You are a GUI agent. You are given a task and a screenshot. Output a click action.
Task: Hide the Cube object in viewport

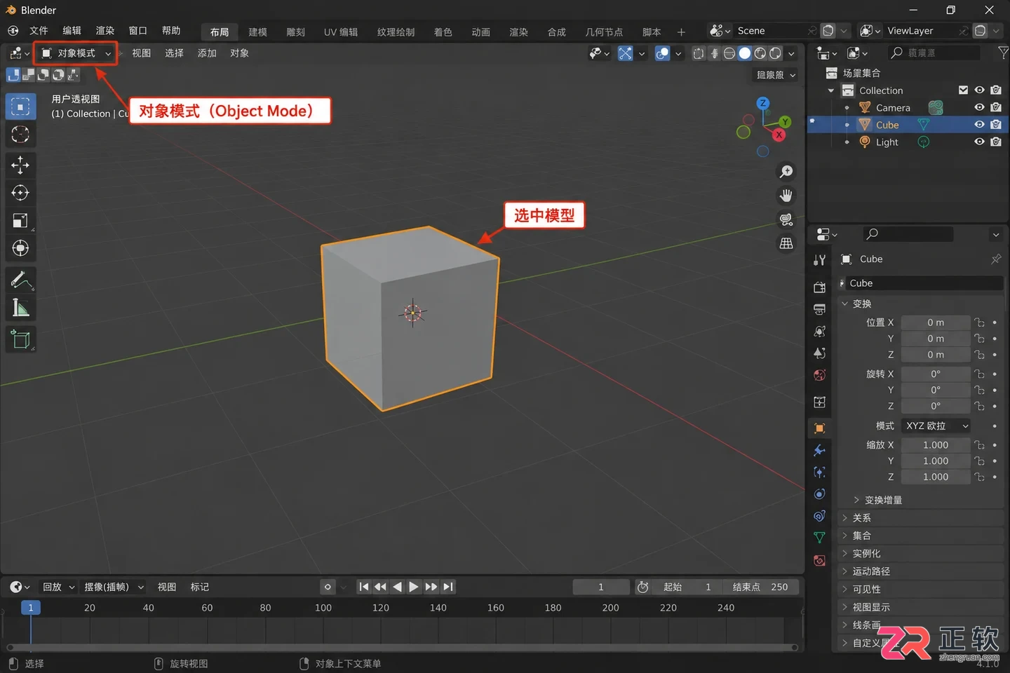(979, 124)
